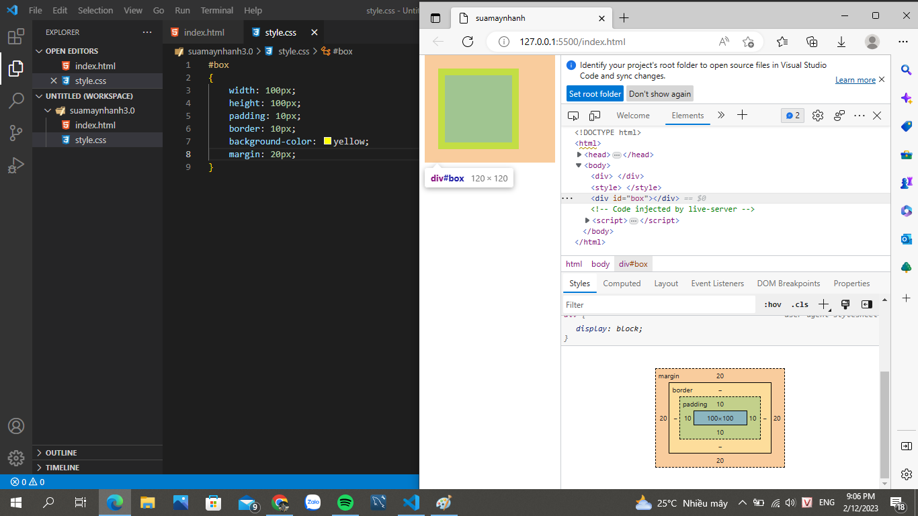
Task: Open the Accounts menu in VS Code
Action: click(x=16, y=426)
